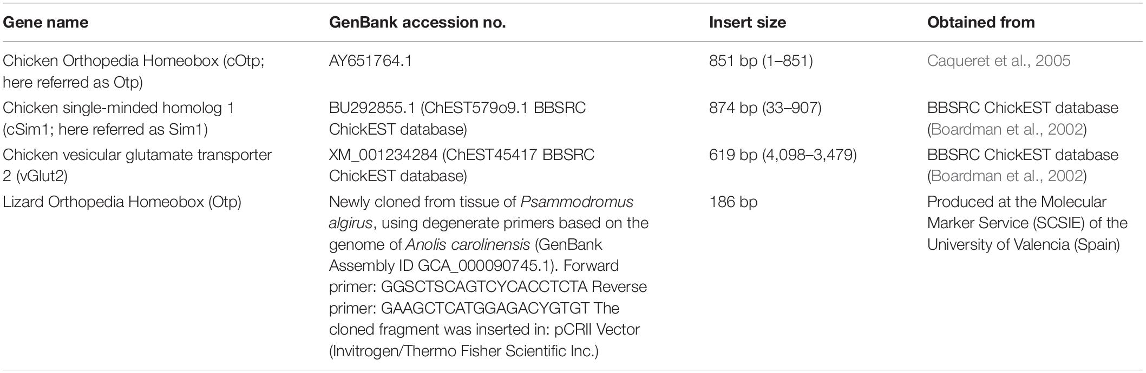
Task: Select the Lizard Orthopedia Homeobox (Otp) cell
Action: [x=122, y=202]
